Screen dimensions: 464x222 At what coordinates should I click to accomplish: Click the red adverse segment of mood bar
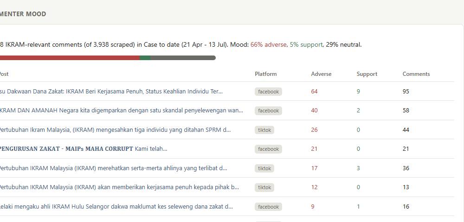click(x=70, y=58)
